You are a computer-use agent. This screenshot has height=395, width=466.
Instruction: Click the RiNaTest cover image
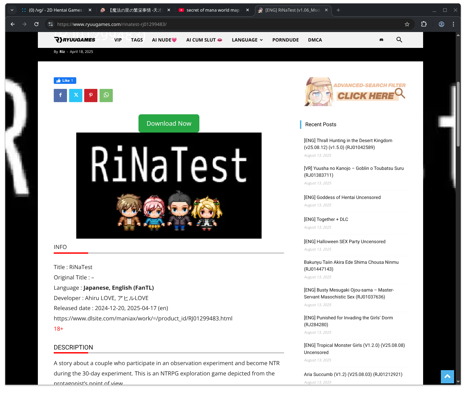(x=169, y=185)
